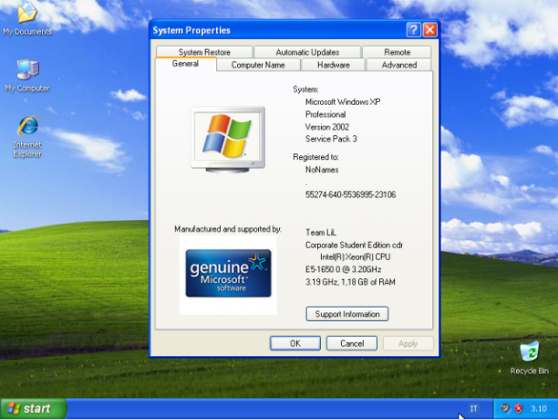Click the 'E5-1650 0 @ 3.20GHz' text
The image size is (558, 419).
click(x=344, y=269)
